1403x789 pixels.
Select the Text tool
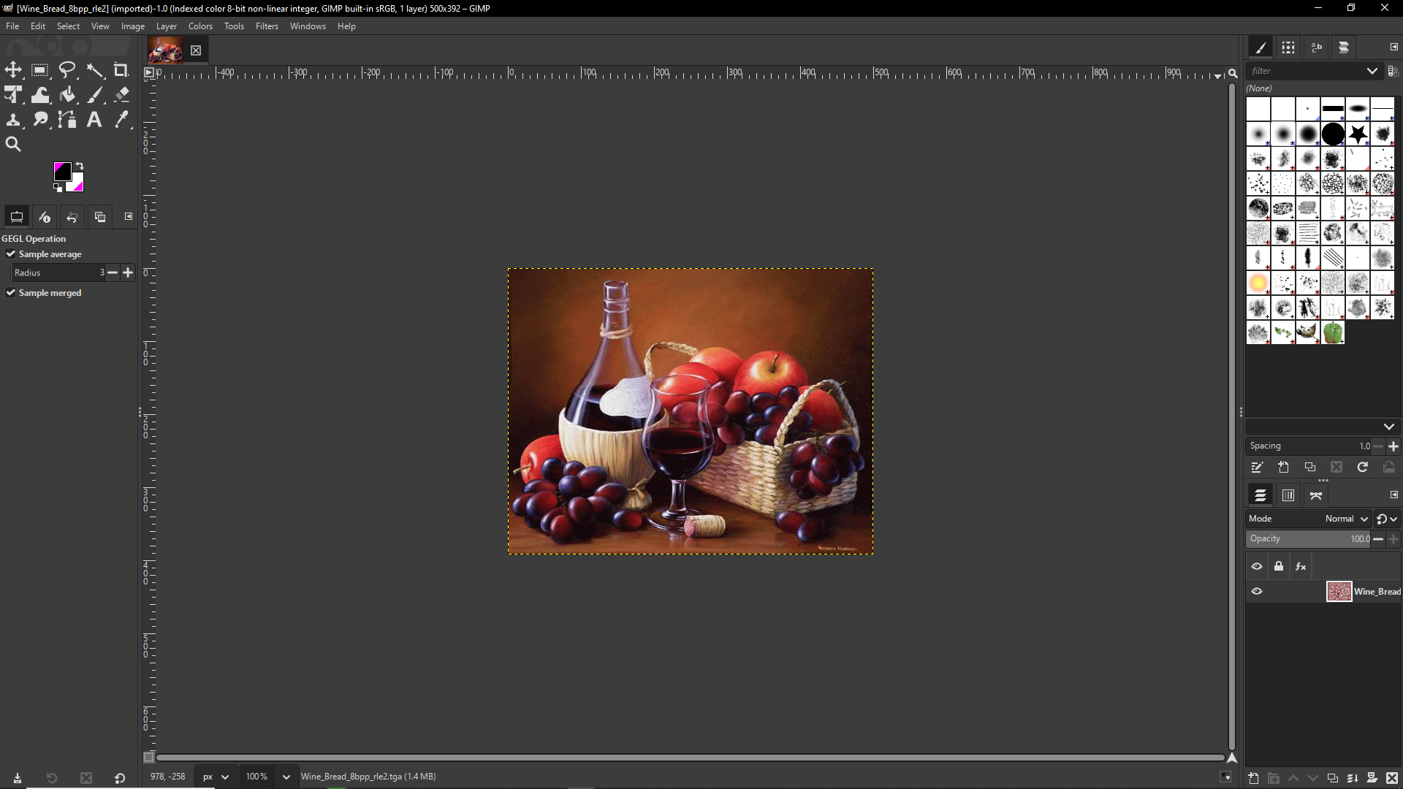(x=95, y=120)
